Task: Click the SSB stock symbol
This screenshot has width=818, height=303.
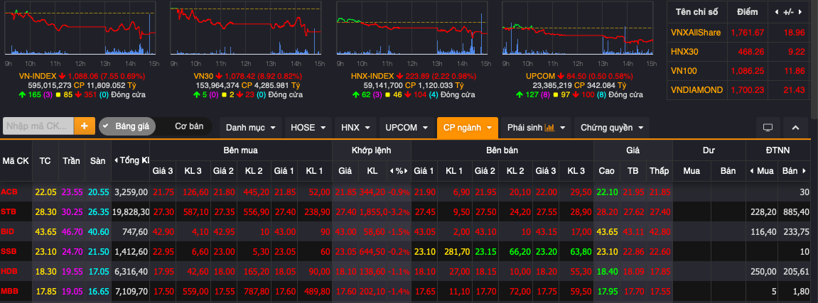Action: click(9, 251)
